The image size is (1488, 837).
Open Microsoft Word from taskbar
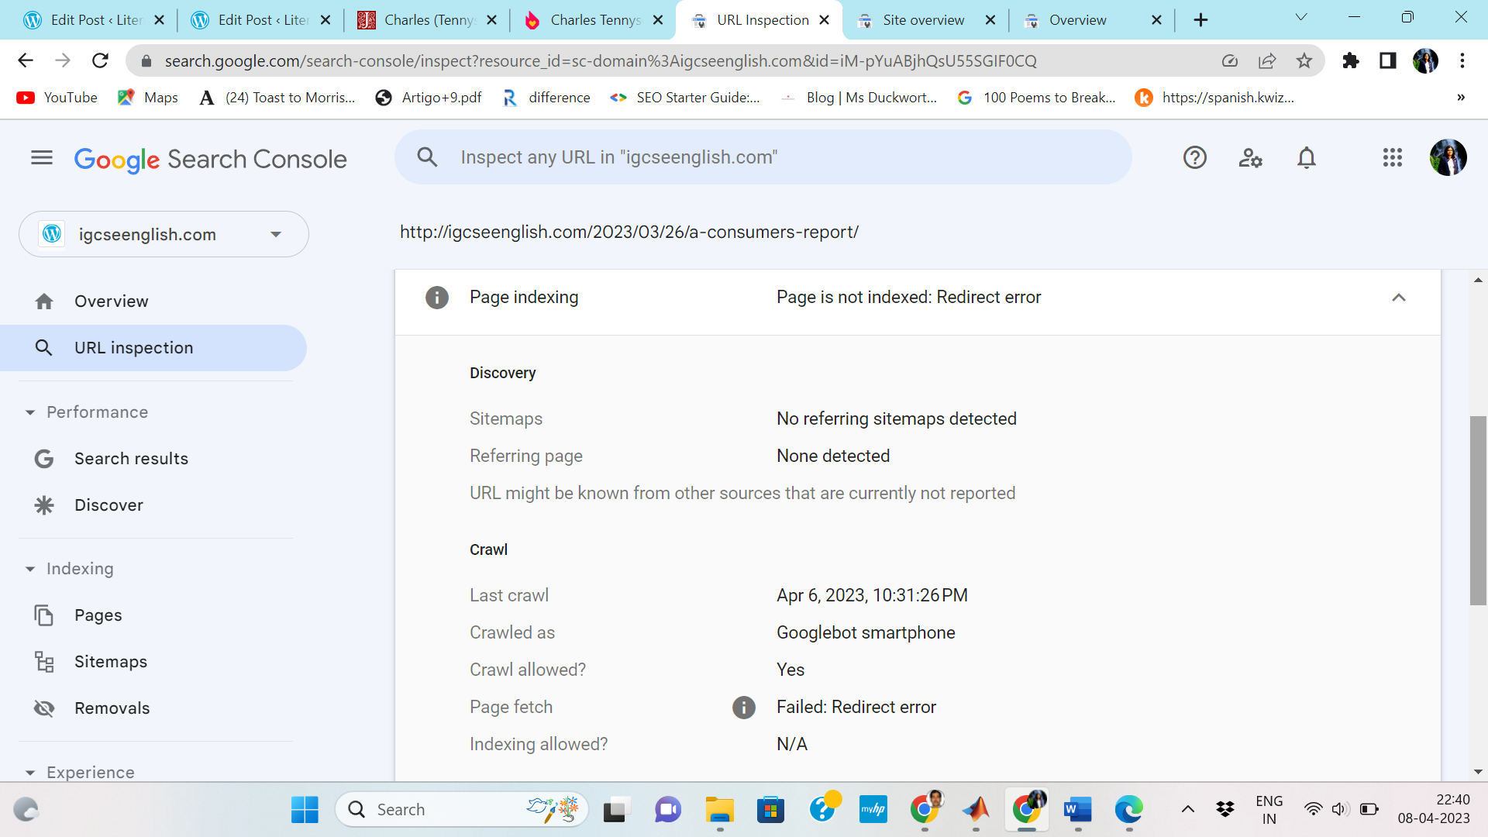point(1077,810)
